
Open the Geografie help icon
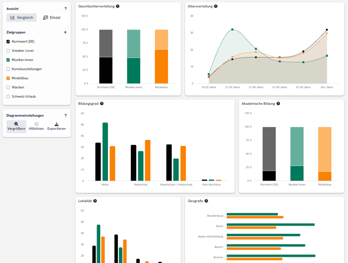pos(206,201)
